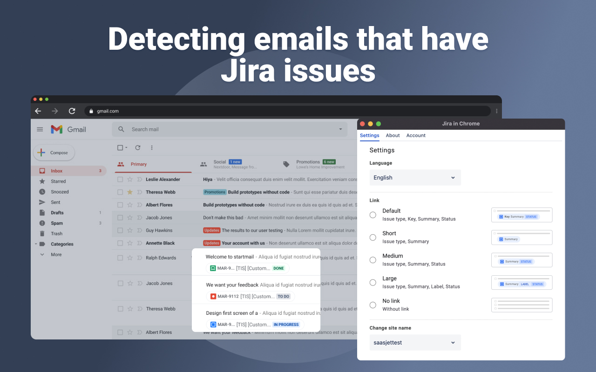Star the email from Leslie Alexander
The width and height of the screenshot is (596, 372).
(x=130, y=179)
